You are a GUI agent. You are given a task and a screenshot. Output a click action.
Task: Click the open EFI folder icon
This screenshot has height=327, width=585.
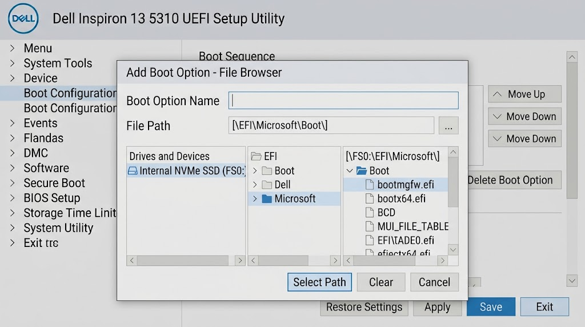pos(256,156)
